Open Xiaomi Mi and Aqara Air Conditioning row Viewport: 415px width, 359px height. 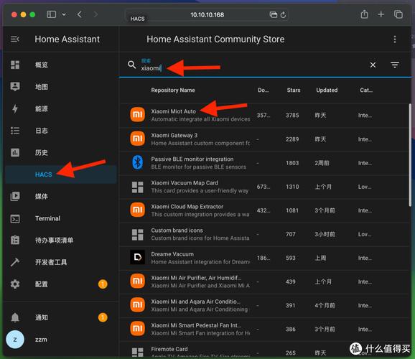264,306
